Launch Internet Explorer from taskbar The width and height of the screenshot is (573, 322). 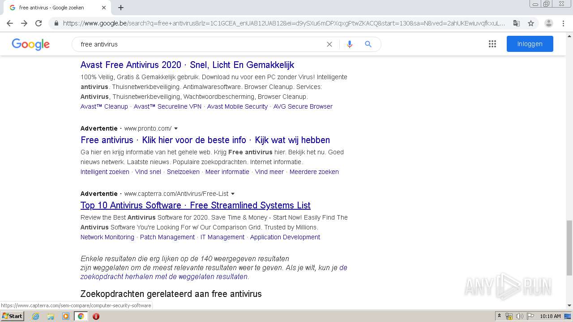(x=35, y=316)
